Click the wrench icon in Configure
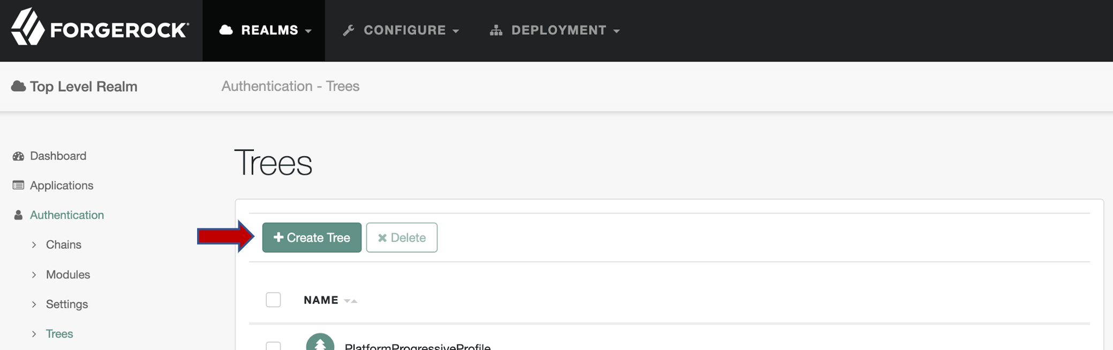Viewport: 1113px width, 350px height. (349, 31)
